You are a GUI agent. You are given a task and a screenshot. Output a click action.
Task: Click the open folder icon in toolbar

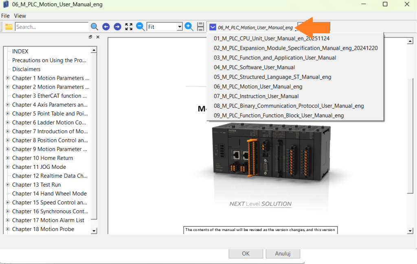point(9,27)
